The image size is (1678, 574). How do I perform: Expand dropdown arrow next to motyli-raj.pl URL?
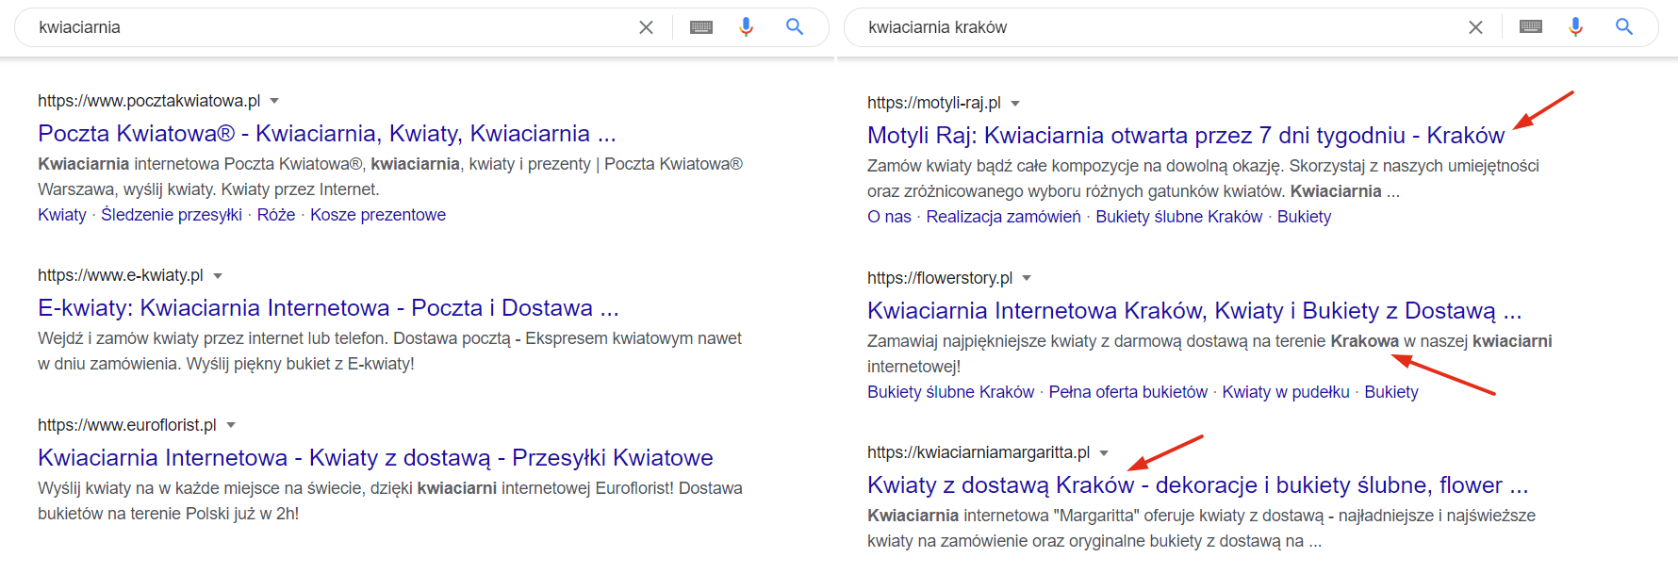[1015, 104]
